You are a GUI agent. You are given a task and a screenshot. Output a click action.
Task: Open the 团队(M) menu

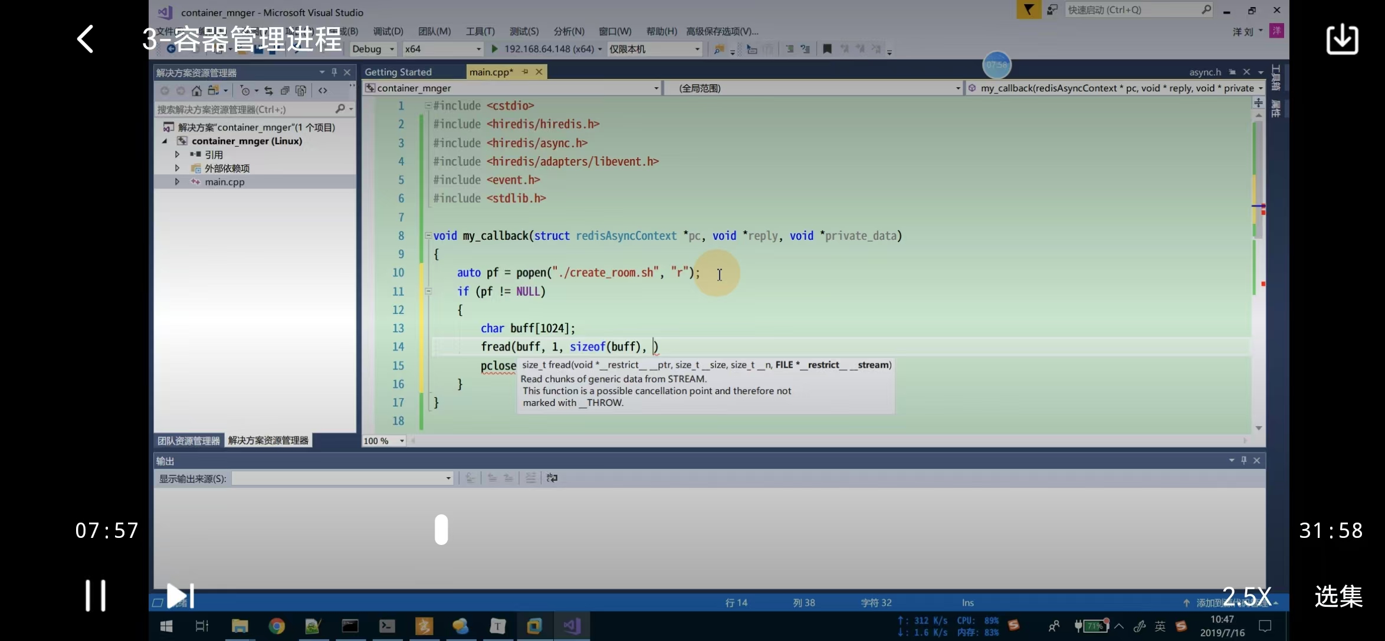pyautogui.click(x=435, y=31)
